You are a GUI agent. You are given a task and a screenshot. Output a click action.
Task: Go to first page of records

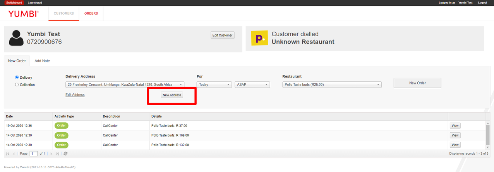click(8, 153)
